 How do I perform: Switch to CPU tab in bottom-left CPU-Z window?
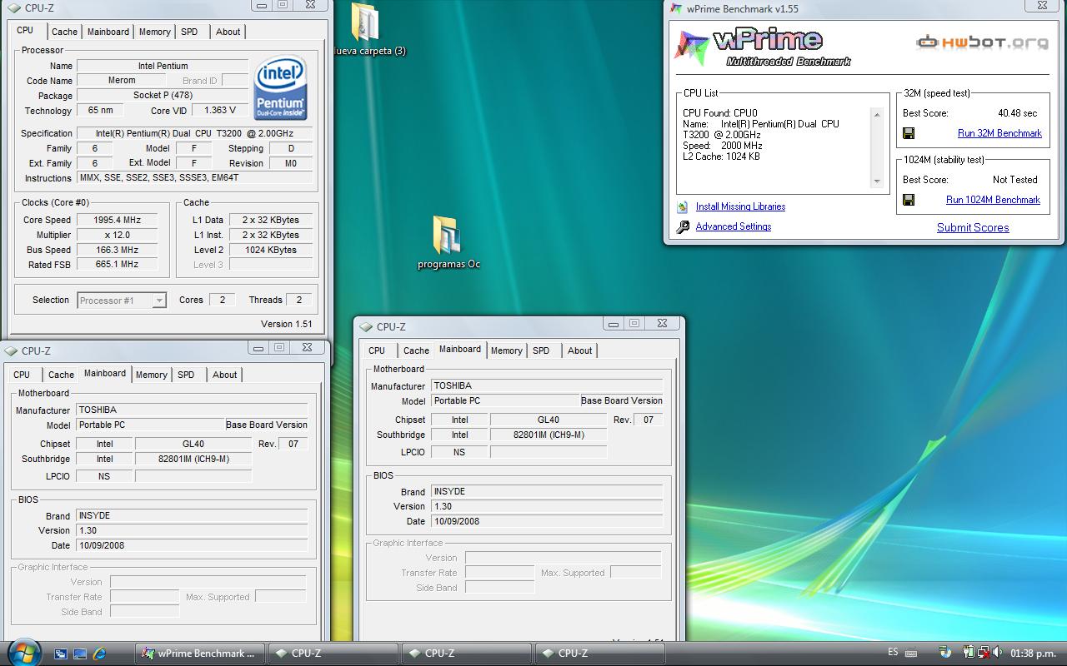coord(22,375)
